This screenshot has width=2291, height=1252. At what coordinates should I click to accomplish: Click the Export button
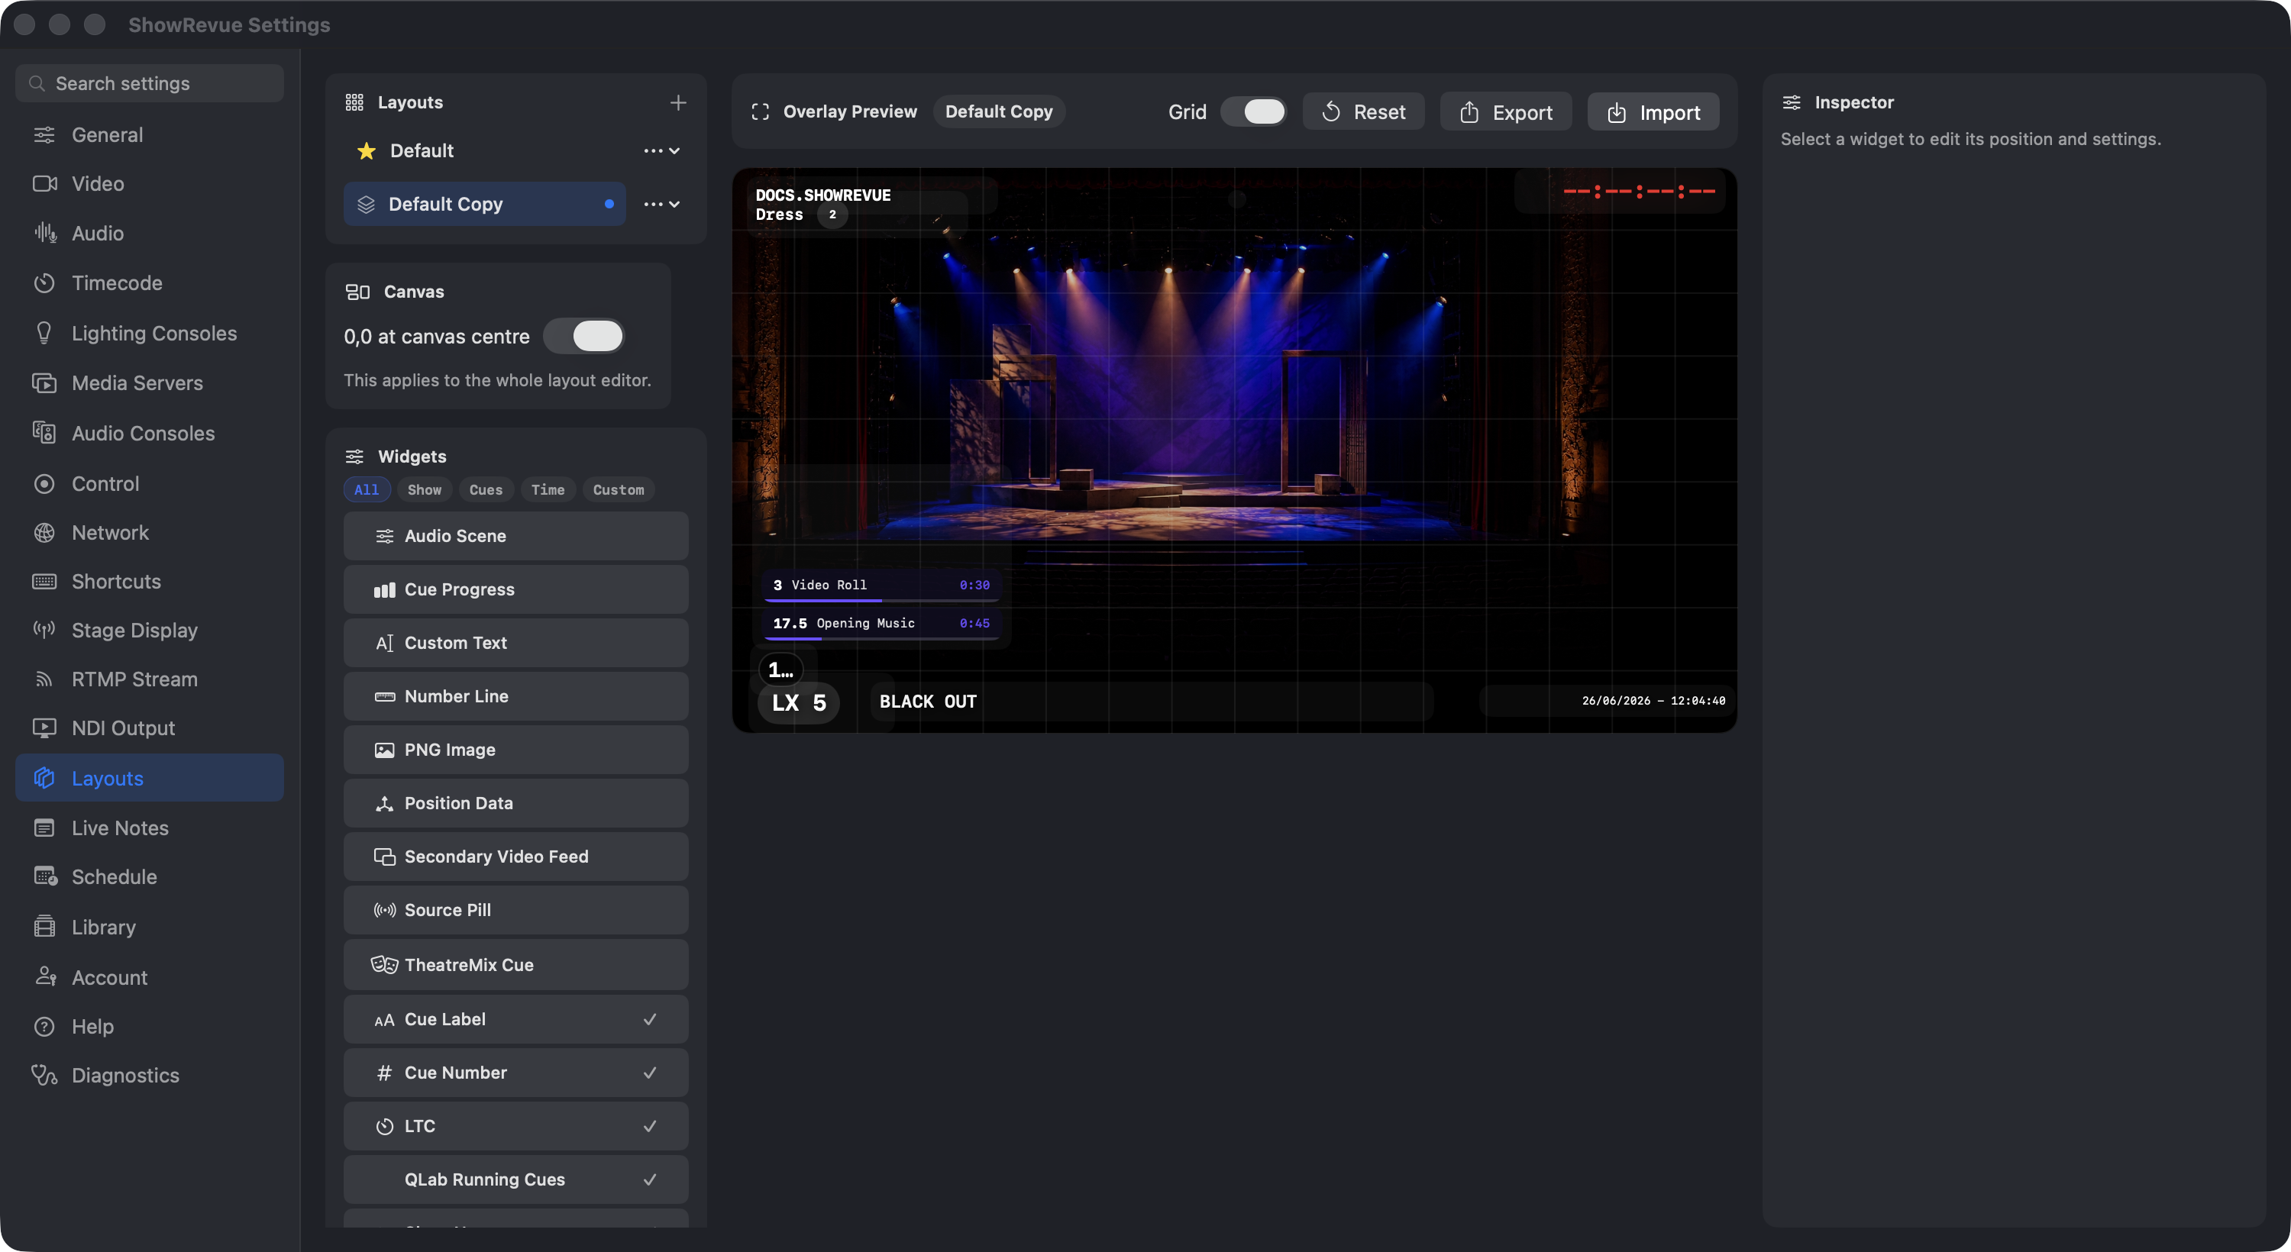coord(1506,111)
